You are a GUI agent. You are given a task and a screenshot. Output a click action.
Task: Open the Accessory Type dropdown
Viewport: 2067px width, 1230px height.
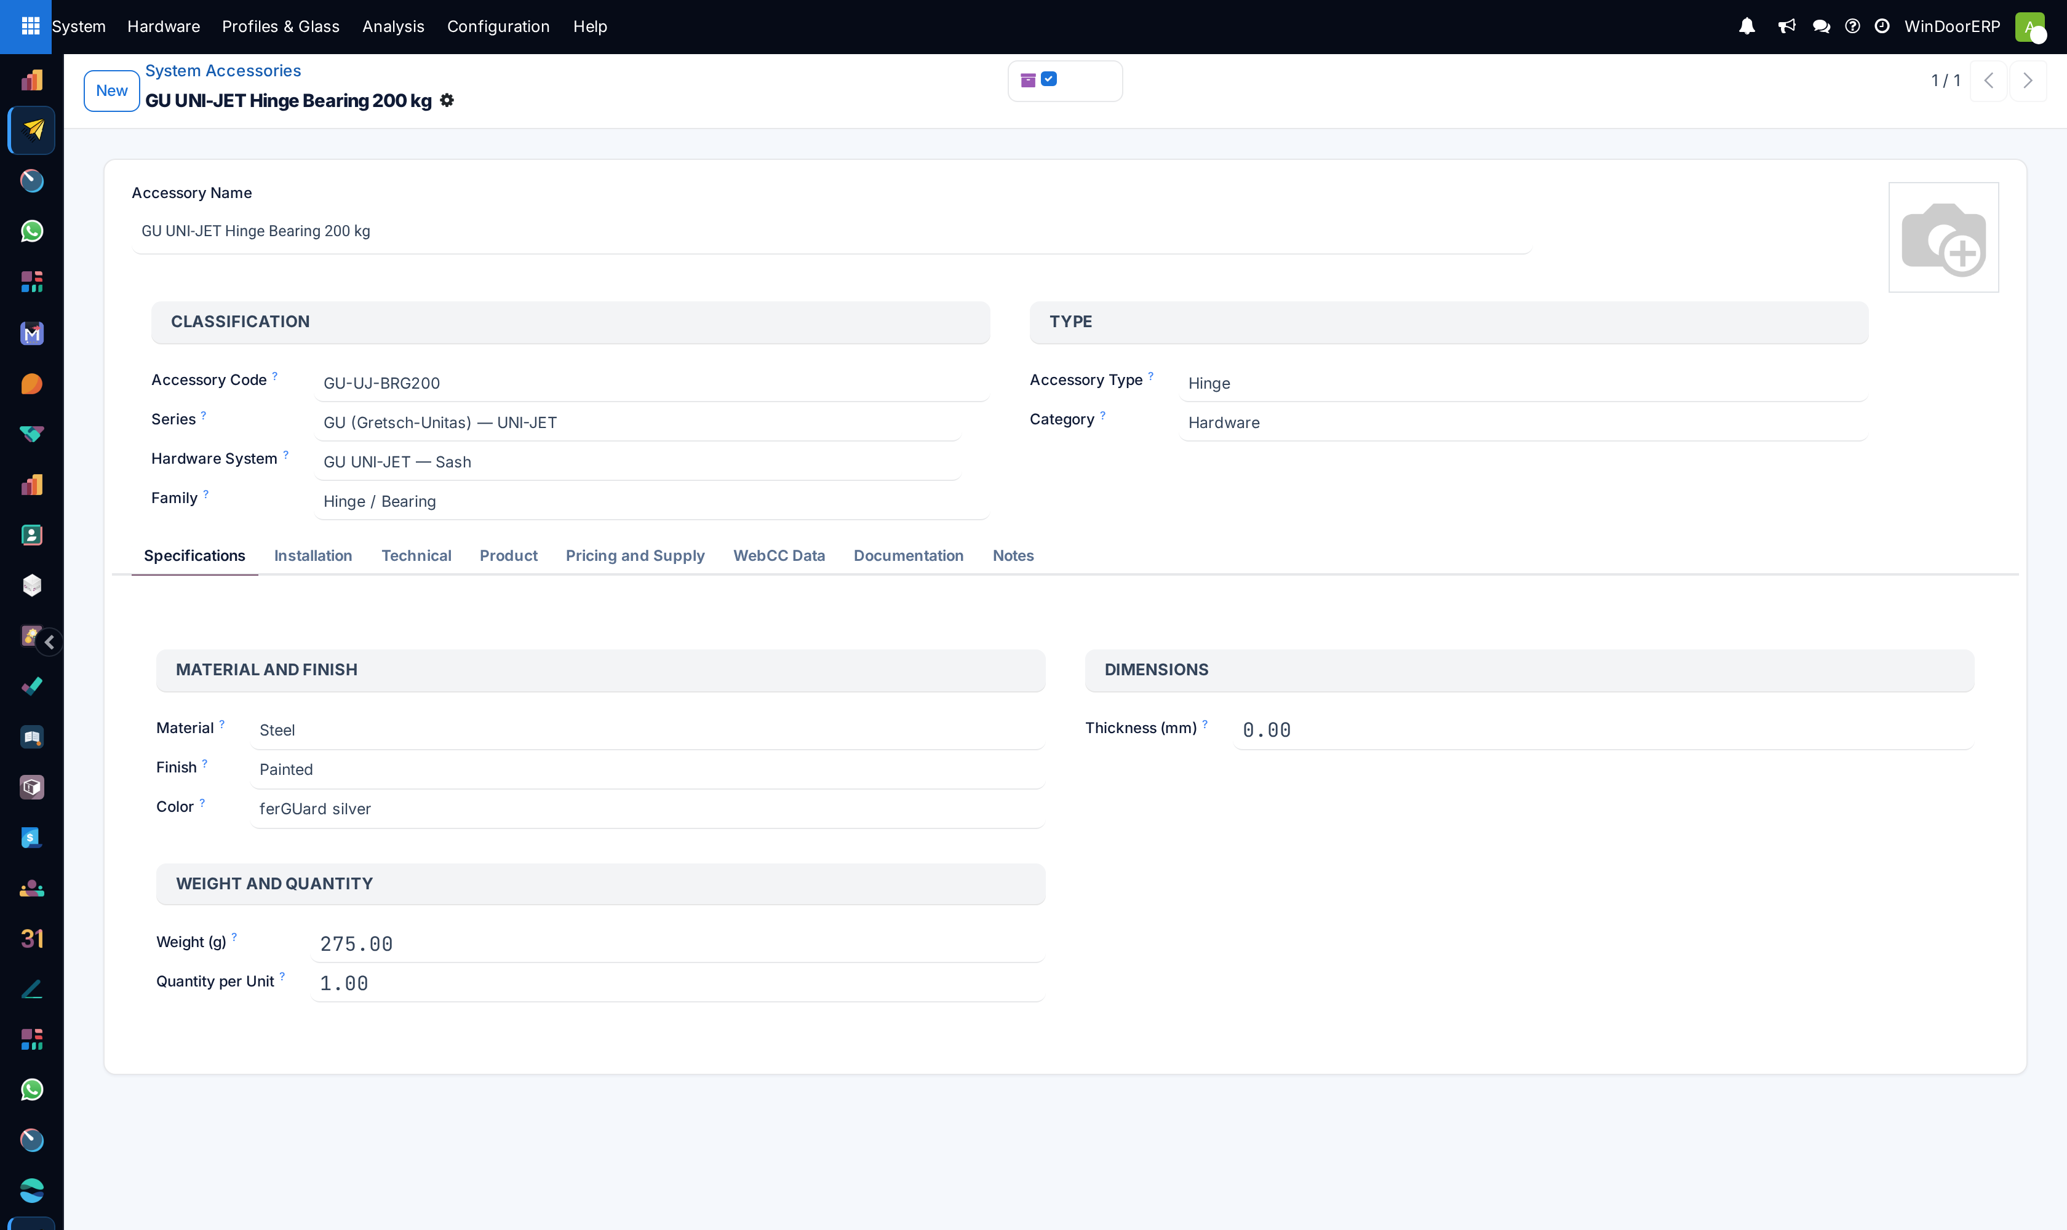[1523, 384]
